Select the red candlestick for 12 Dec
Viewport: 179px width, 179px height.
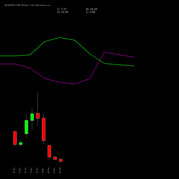coord(15,138)
